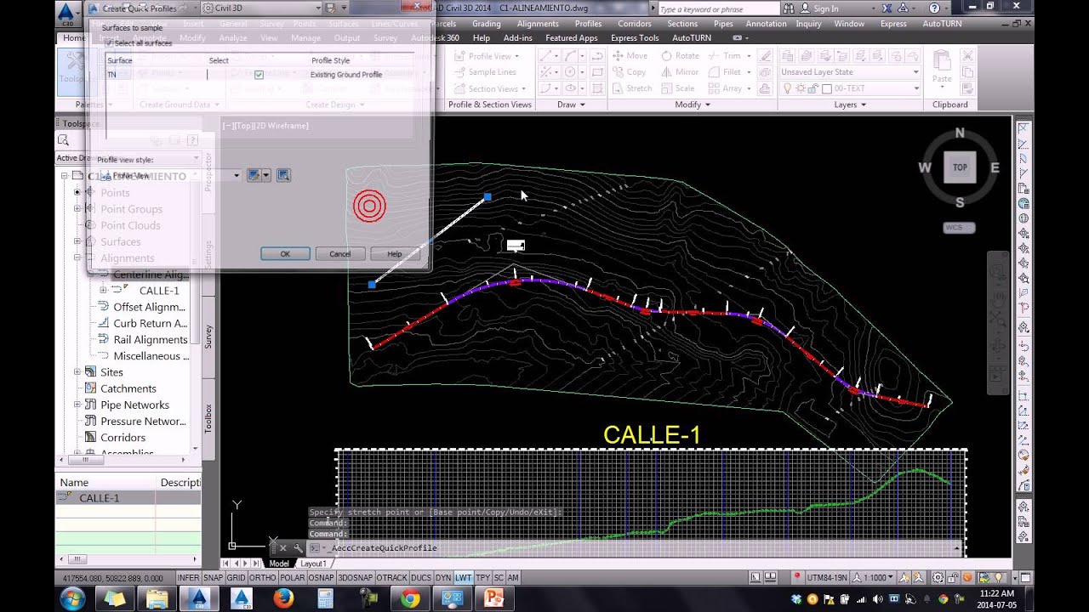Click OK in Create Quick Profiles dialog
This screenshot has width=1089, height=612.
click(285, 253)
